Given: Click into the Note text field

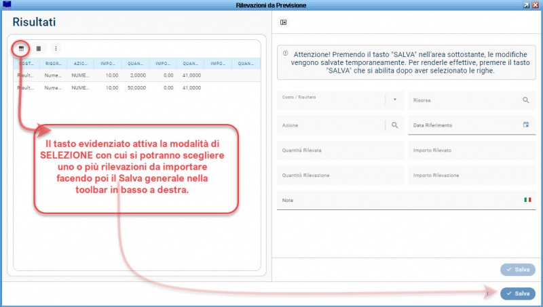Looking at the screenshot, I should pyautogui.click(x=406, y=200).
